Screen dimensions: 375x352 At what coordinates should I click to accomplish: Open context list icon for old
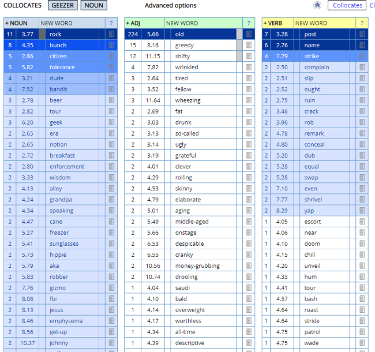pos(249,34)
